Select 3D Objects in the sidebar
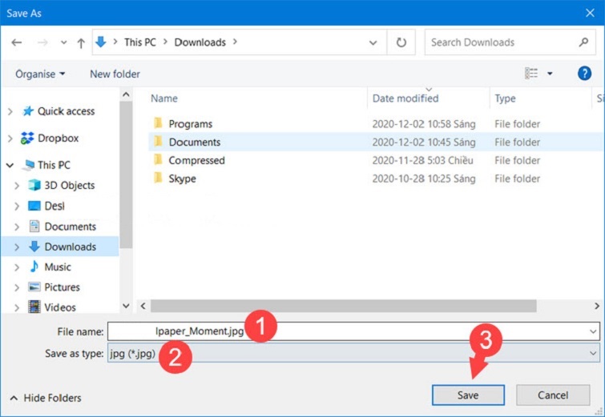The image size is (605, 417). (x=69, y=185)
